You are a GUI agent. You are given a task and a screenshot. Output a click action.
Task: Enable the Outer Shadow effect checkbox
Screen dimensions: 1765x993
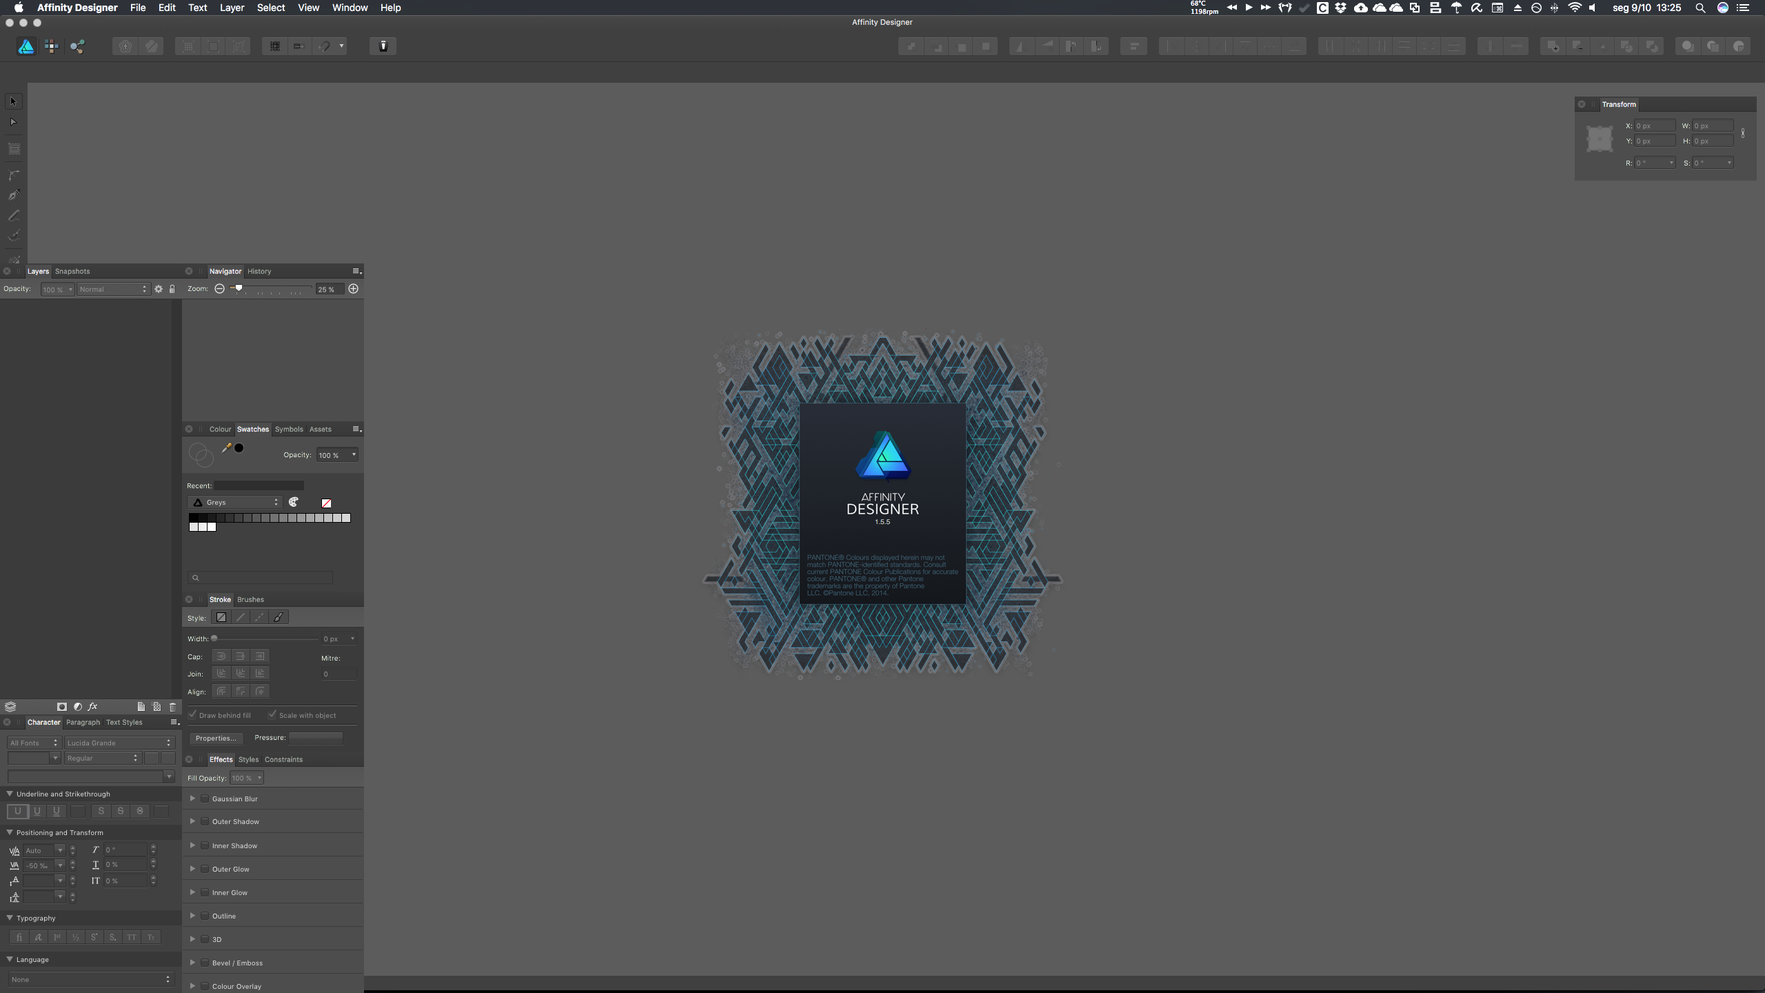(x=205, y=821)
